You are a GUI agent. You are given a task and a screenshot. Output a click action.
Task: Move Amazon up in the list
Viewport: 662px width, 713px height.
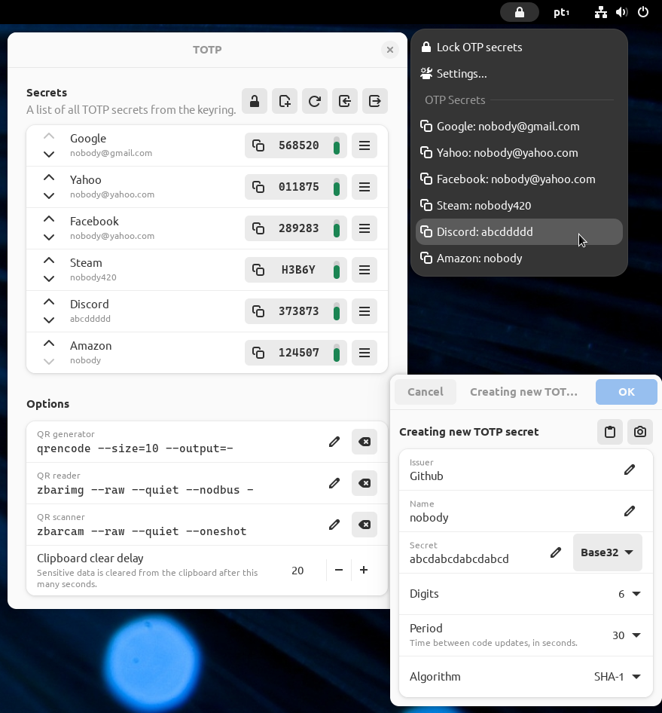point(49,344)
